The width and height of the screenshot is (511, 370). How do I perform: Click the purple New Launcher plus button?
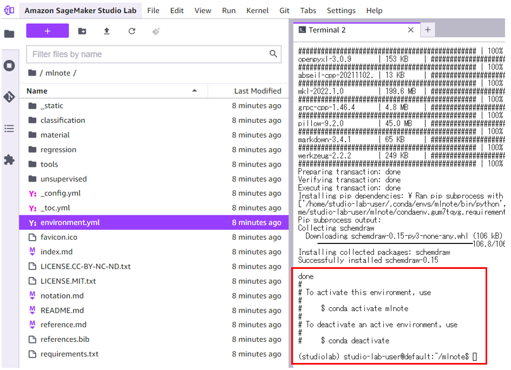pyautogui.click(x=48, y=31)
